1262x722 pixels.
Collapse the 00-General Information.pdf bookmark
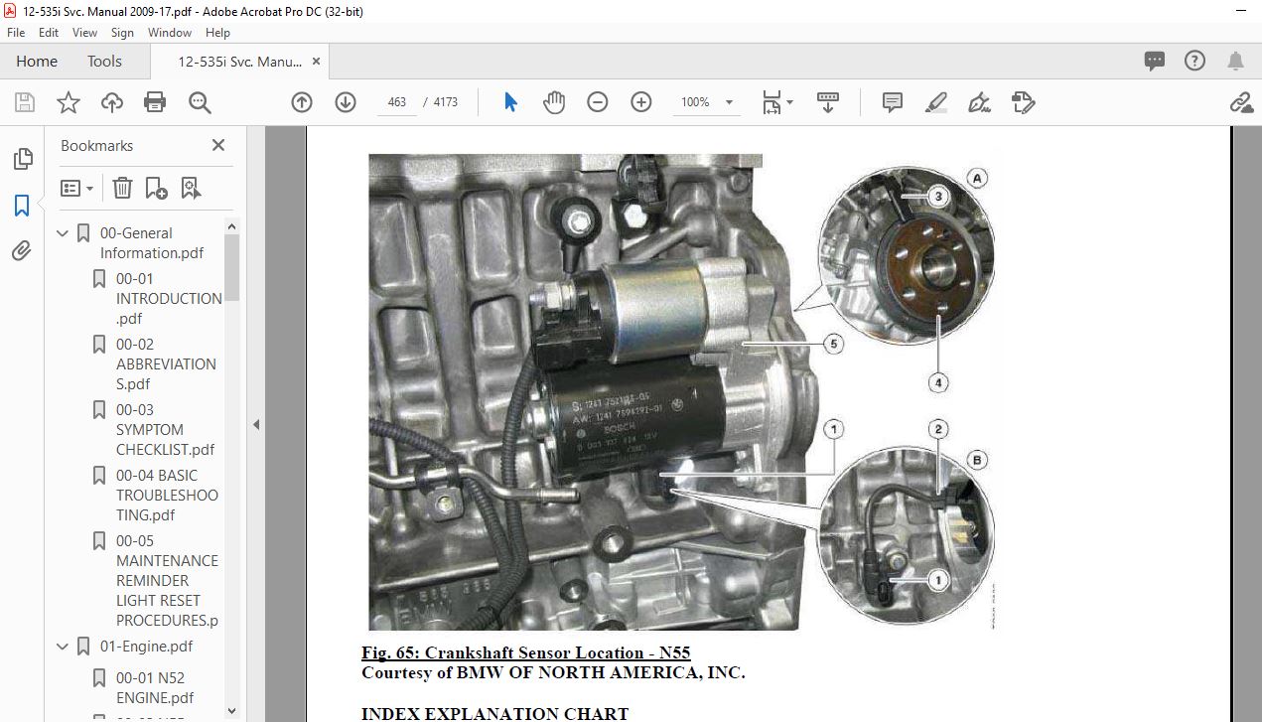63,233
